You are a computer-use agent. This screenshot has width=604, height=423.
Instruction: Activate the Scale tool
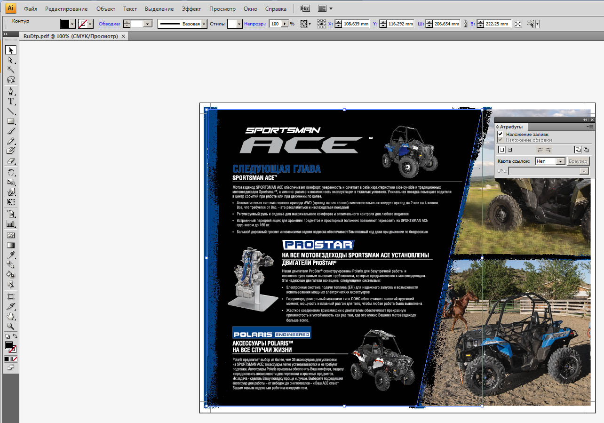(11, 182)
